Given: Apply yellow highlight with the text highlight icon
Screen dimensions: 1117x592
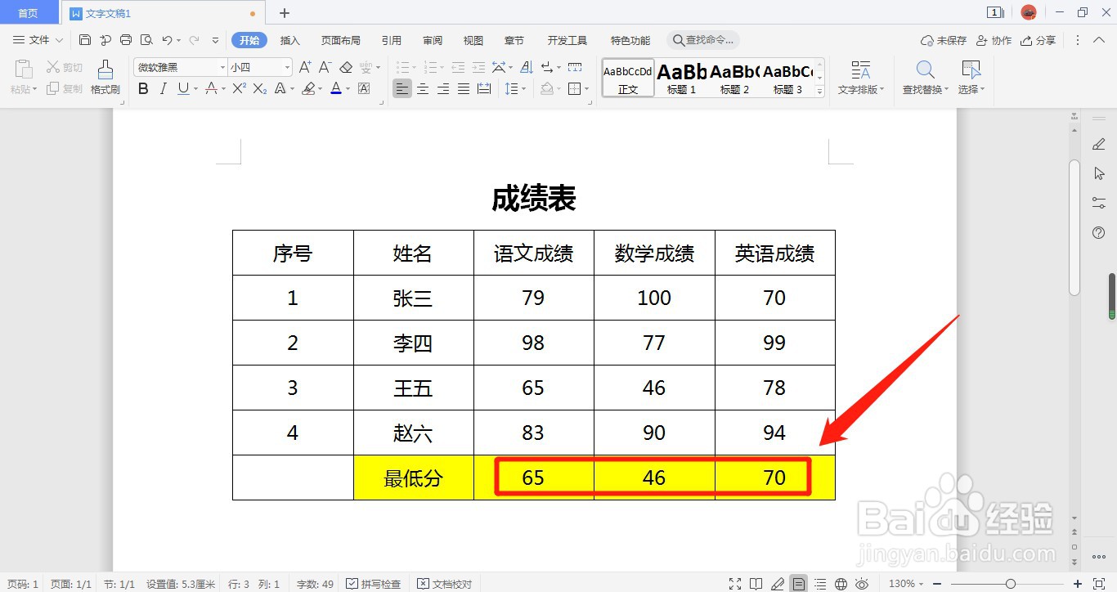Looking at the screenshot, I should [x=308, y=88].
